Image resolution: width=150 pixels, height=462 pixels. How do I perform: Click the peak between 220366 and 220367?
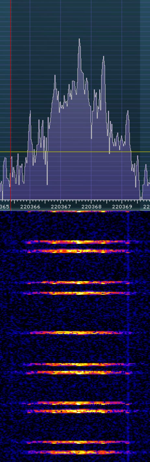click(55, 76)
